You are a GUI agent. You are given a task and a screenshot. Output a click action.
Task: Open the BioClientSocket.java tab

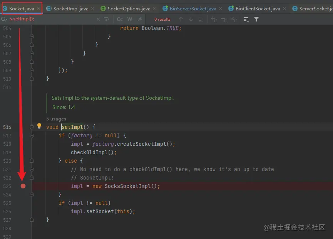tap(258, 9)
